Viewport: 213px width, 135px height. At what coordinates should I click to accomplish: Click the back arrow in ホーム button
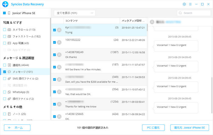pos(9,127)
